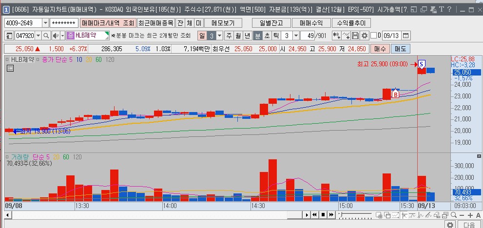This screenshot has height=228, width=483.
Task: Click the A auto-fit icon
Action: 479,215
